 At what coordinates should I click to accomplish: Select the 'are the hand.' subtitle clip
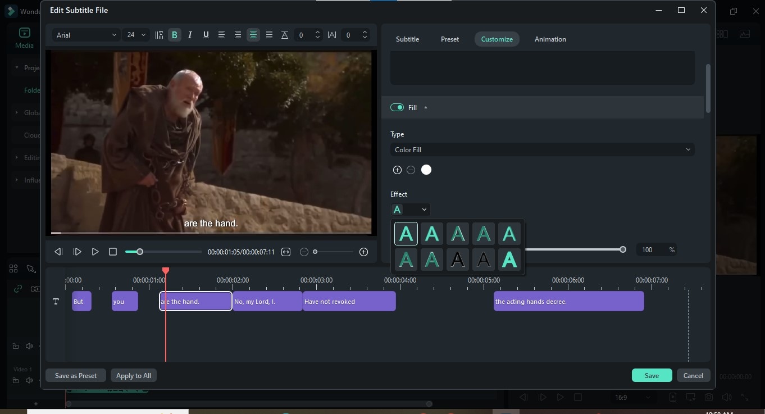point(195,301)
